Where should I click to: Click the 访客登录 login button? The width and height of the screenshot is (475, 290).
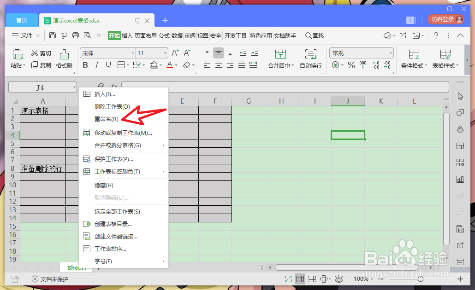444,20
